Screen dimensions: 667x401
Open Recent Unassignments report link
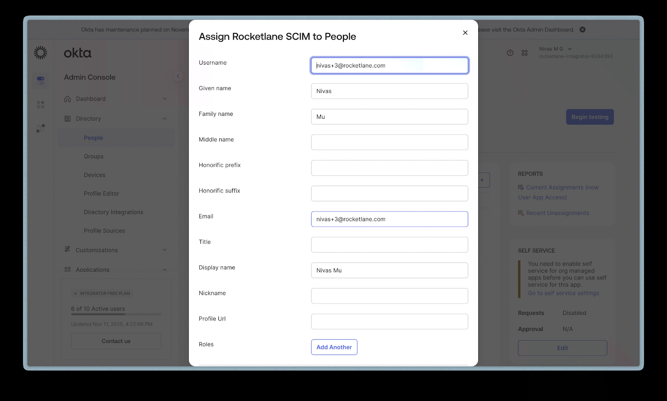[558, 213]
